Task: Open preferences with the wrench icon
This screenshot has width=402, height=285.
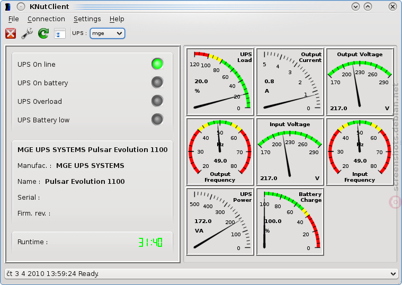Action: pos(27,33)
